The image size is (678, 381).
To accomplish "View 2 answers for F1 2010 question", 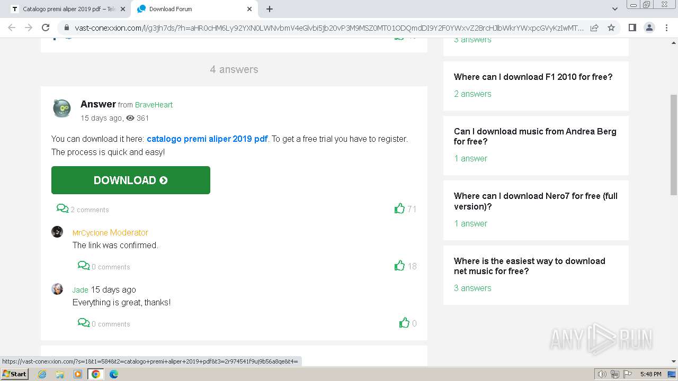I will click(472, 94).
